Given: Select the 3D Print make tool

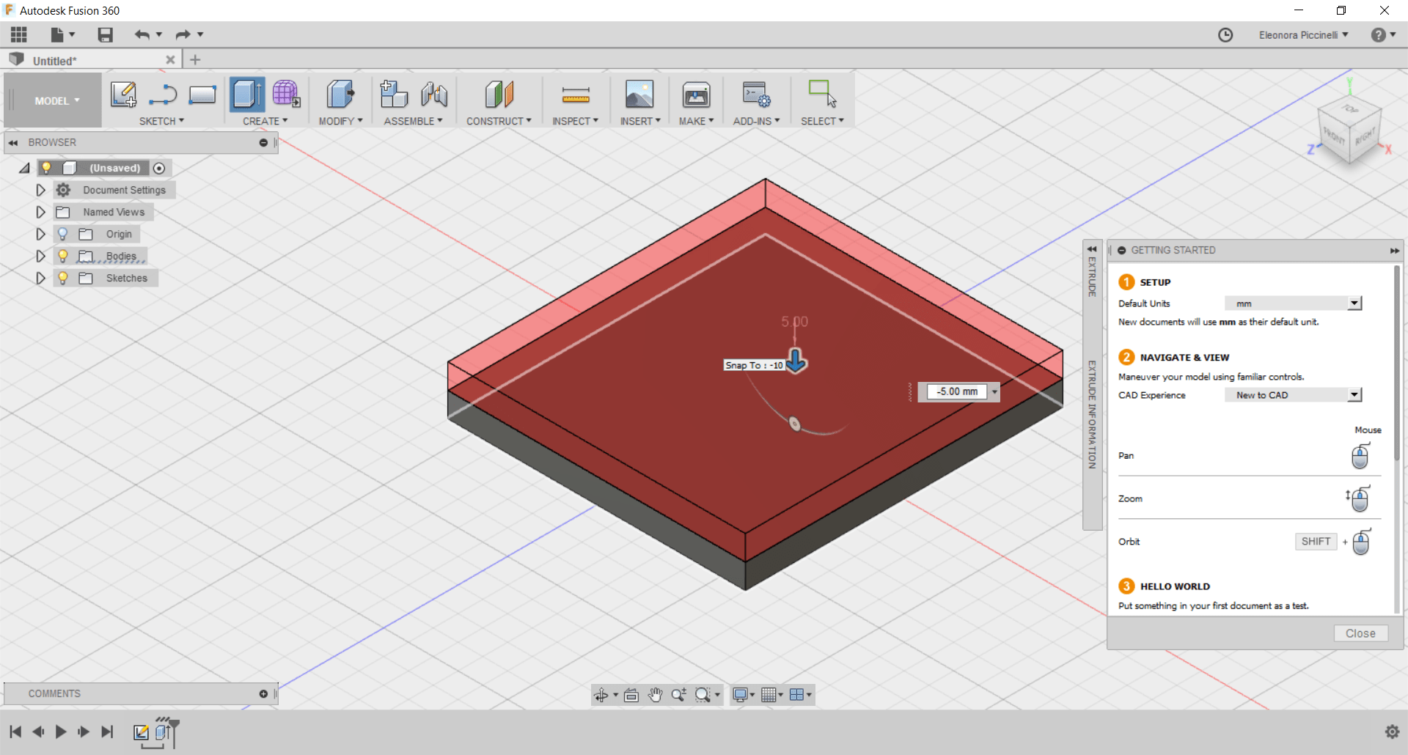Looking at the screenshot, I should (x=696, y=95).
